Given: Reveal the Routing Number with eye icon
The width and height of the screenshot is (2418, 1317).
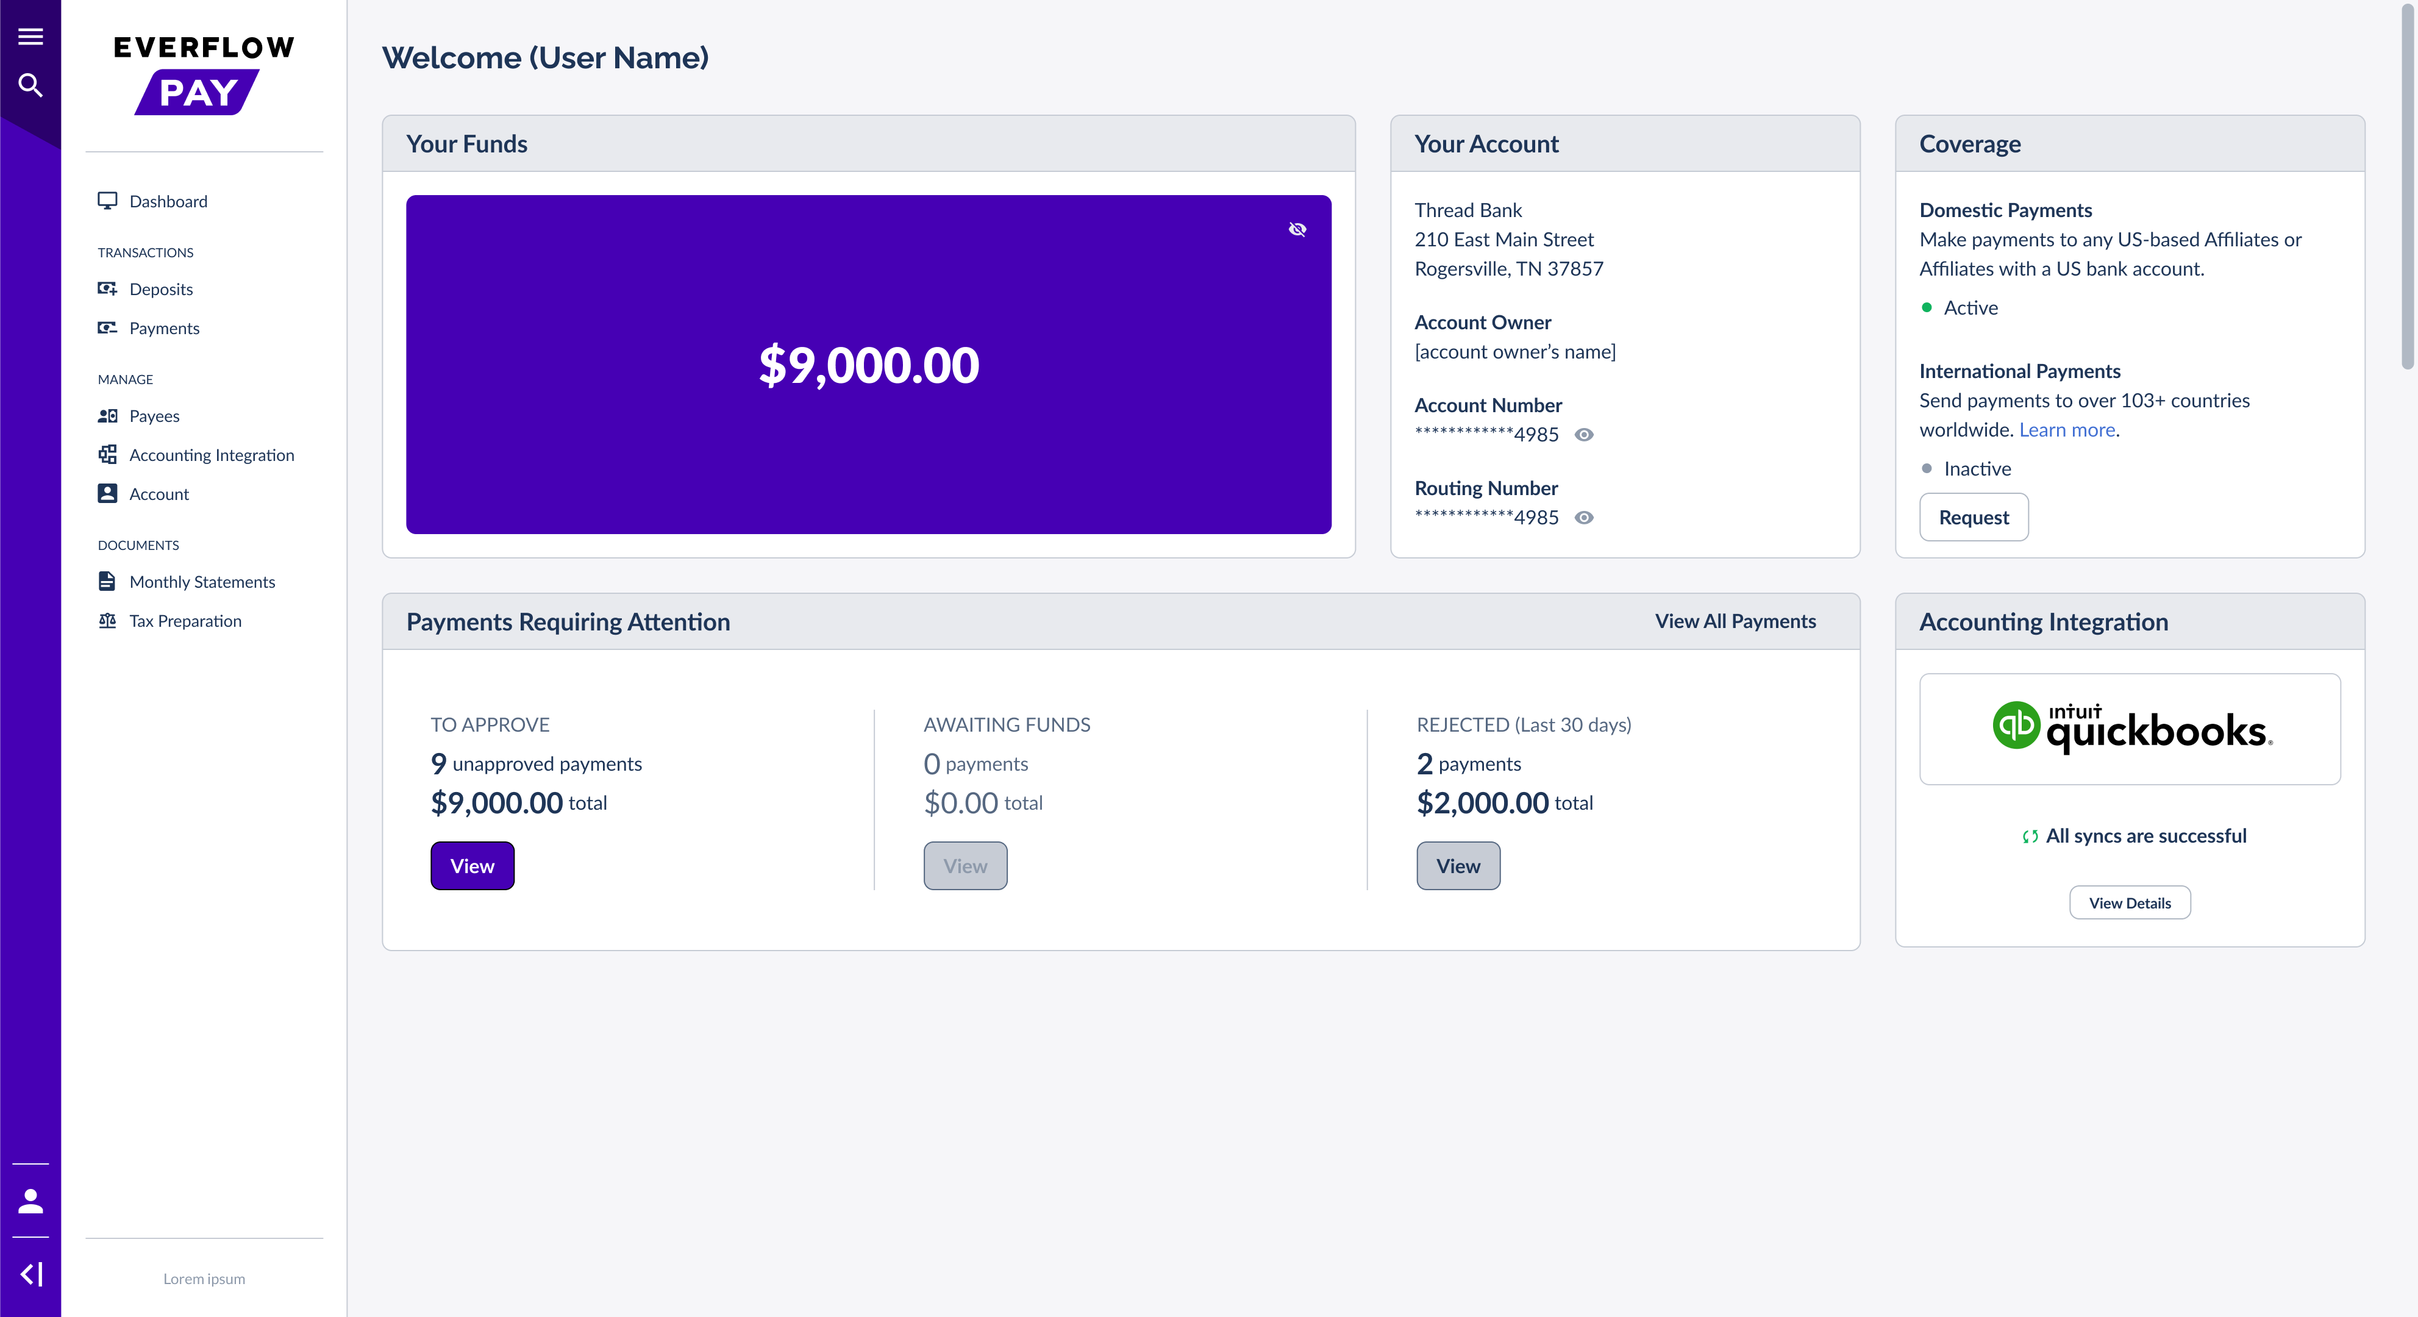Looking at the screenshot, I should [x=1583, y=517].
